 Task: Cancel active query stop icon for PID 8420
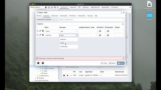click(x=68, y=75)
